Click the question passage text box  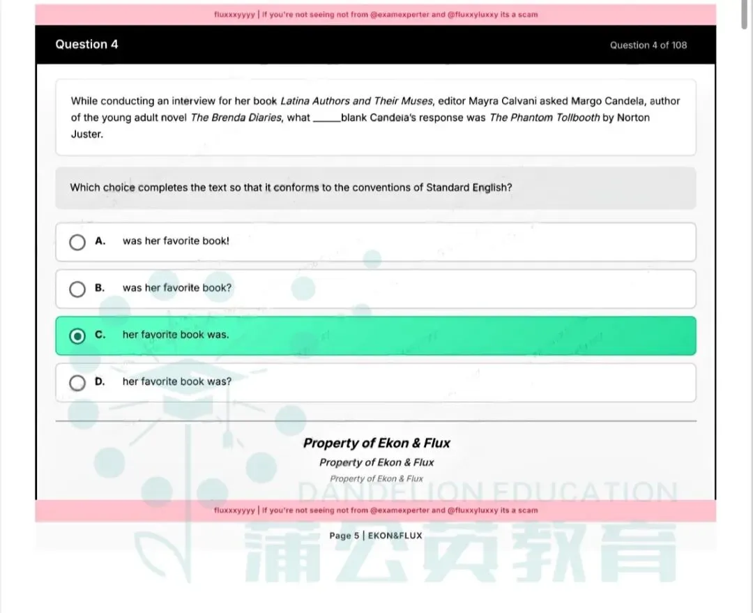(x=376, y=117)
